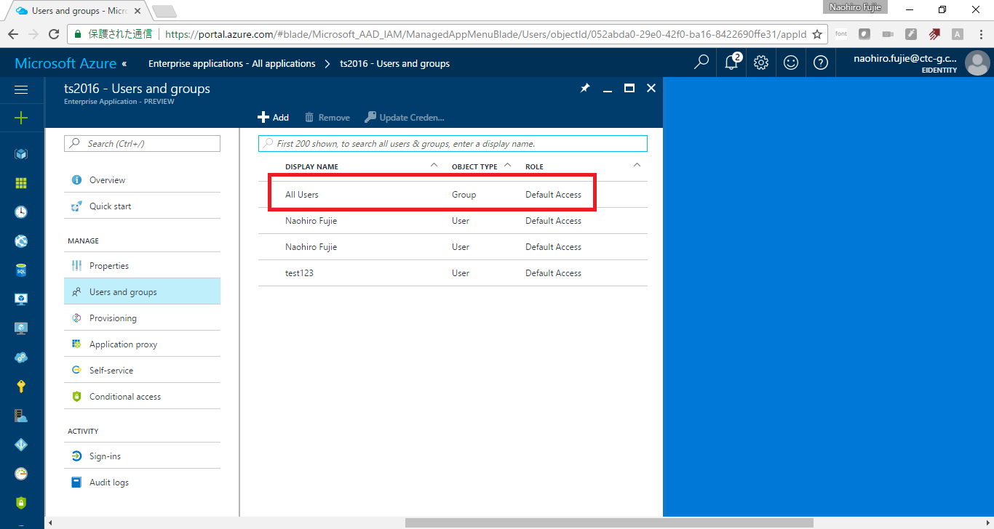Click the Microsoft Azure logo text

click(65, 63)
